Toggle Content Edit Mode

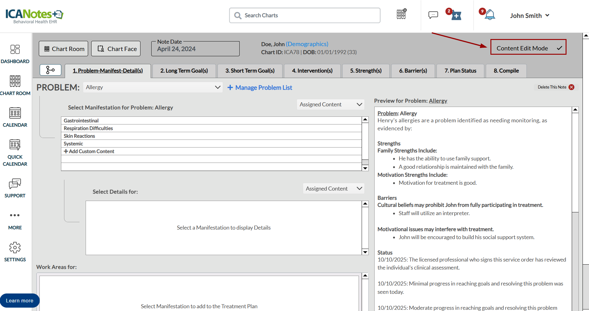point(528,48)
